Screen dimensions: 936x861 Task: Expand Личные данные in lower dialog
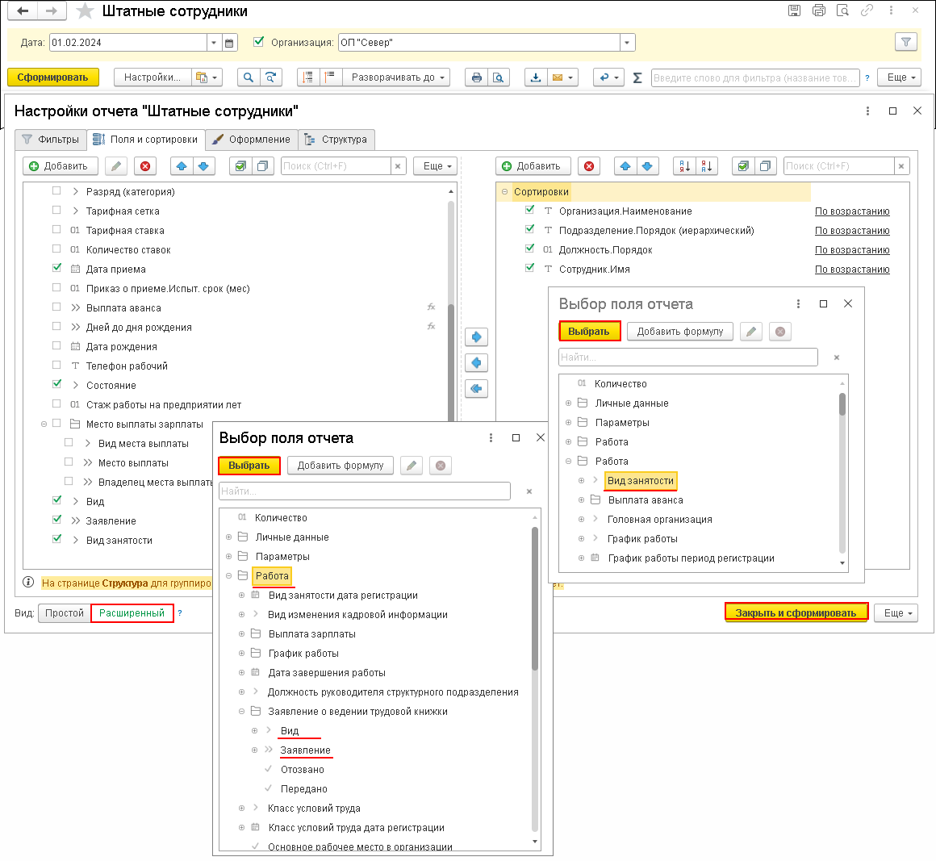pos(228,537)
